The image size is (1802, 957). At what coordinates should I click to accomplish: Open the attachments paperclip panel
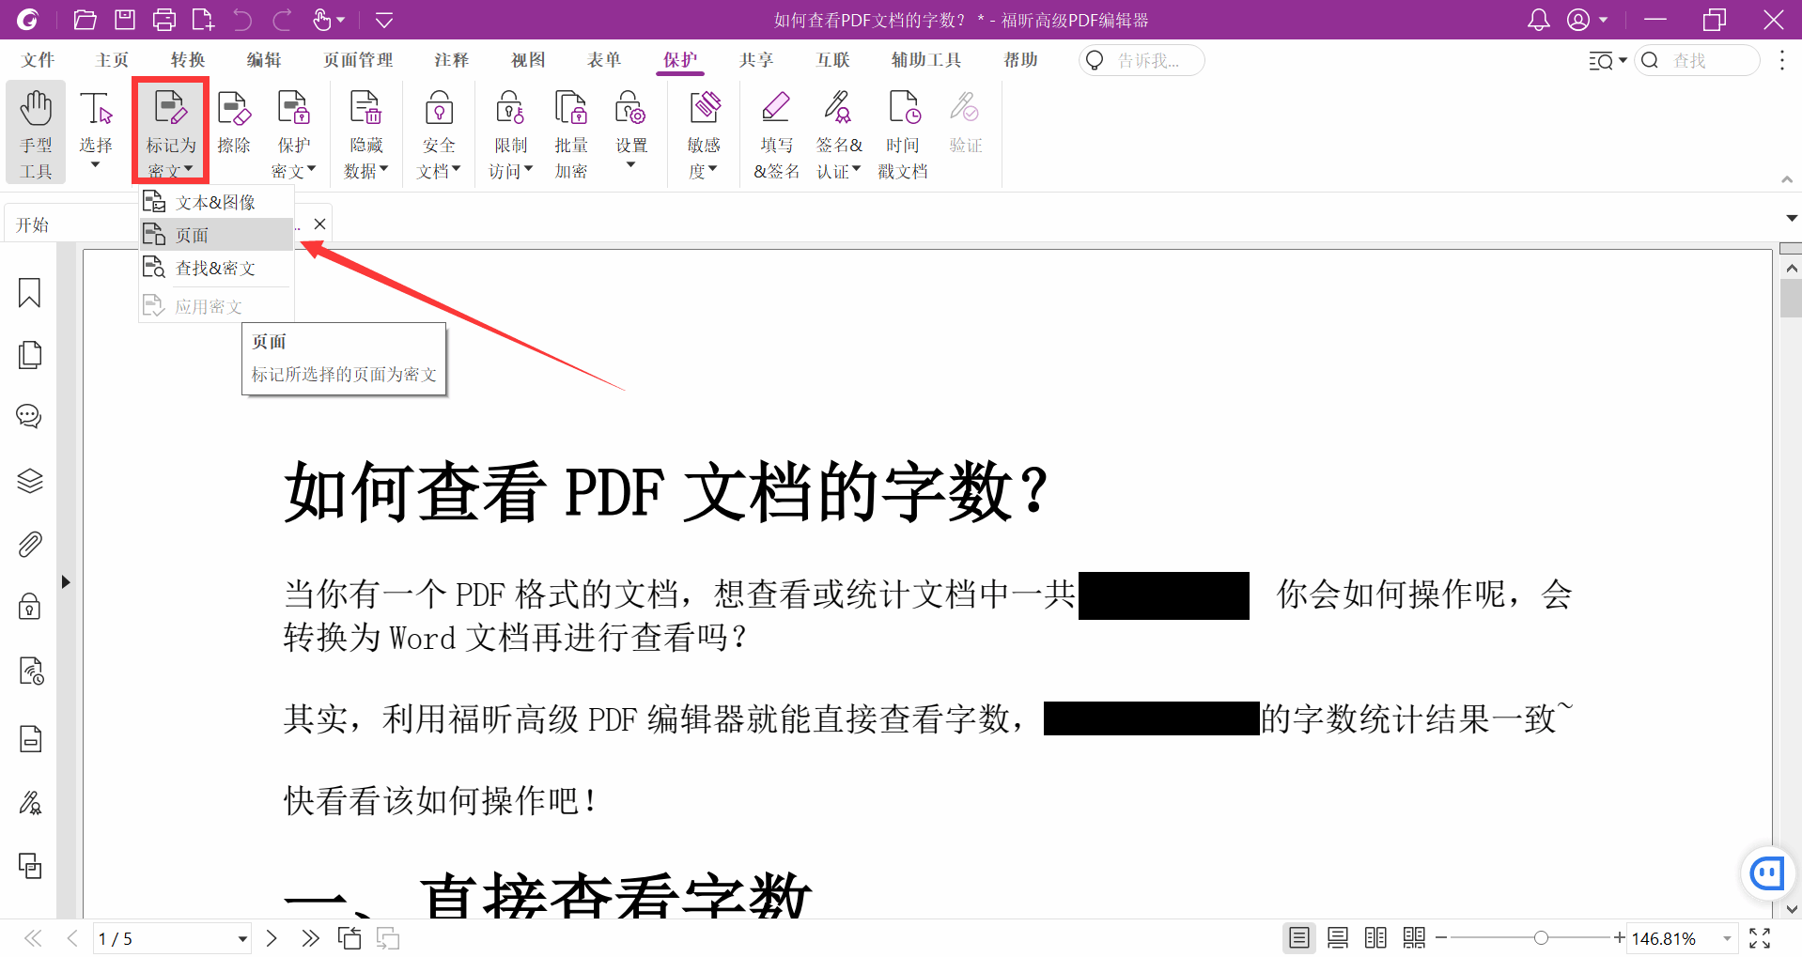coord(29,545)
